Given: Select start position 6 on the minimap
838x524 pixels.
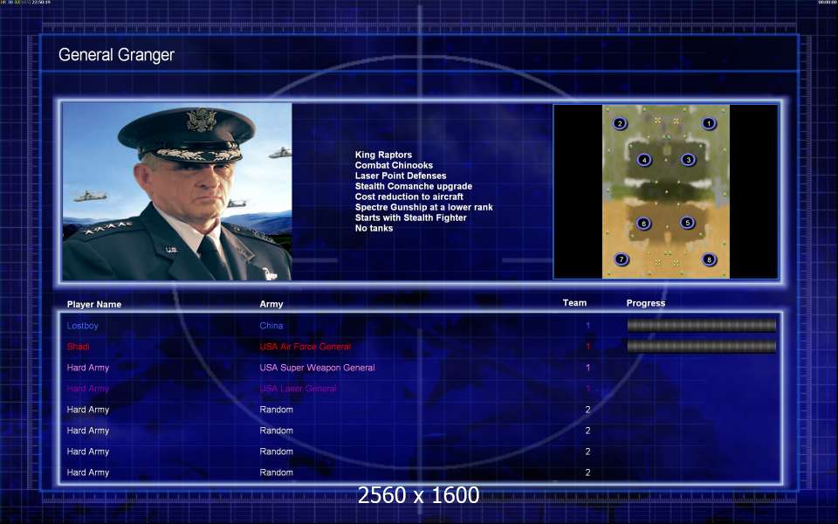Looking at the screenshot, I should point(643,223).
